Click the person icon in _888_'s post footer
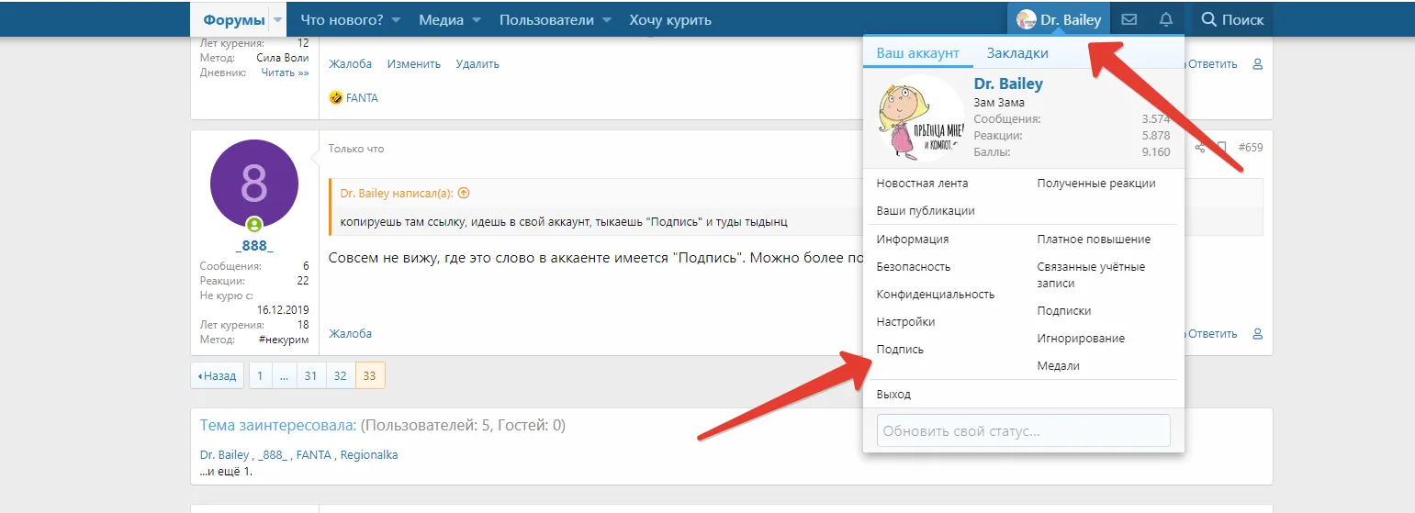This screenshot has width=1415, height=513. tap(1258, 334)
